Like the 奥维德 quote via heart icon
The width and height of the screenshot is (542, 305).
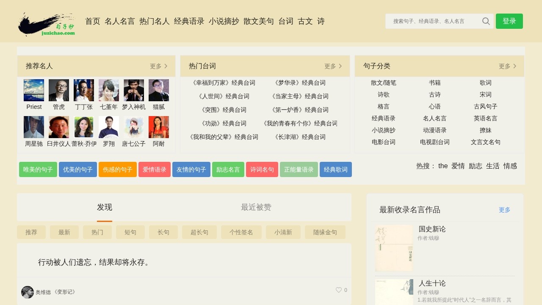coord(338,290)
